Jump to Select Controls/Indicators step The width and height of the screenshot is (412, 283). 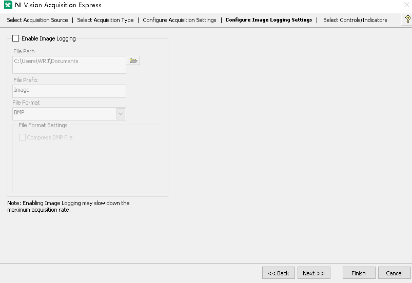pos(355,20)
